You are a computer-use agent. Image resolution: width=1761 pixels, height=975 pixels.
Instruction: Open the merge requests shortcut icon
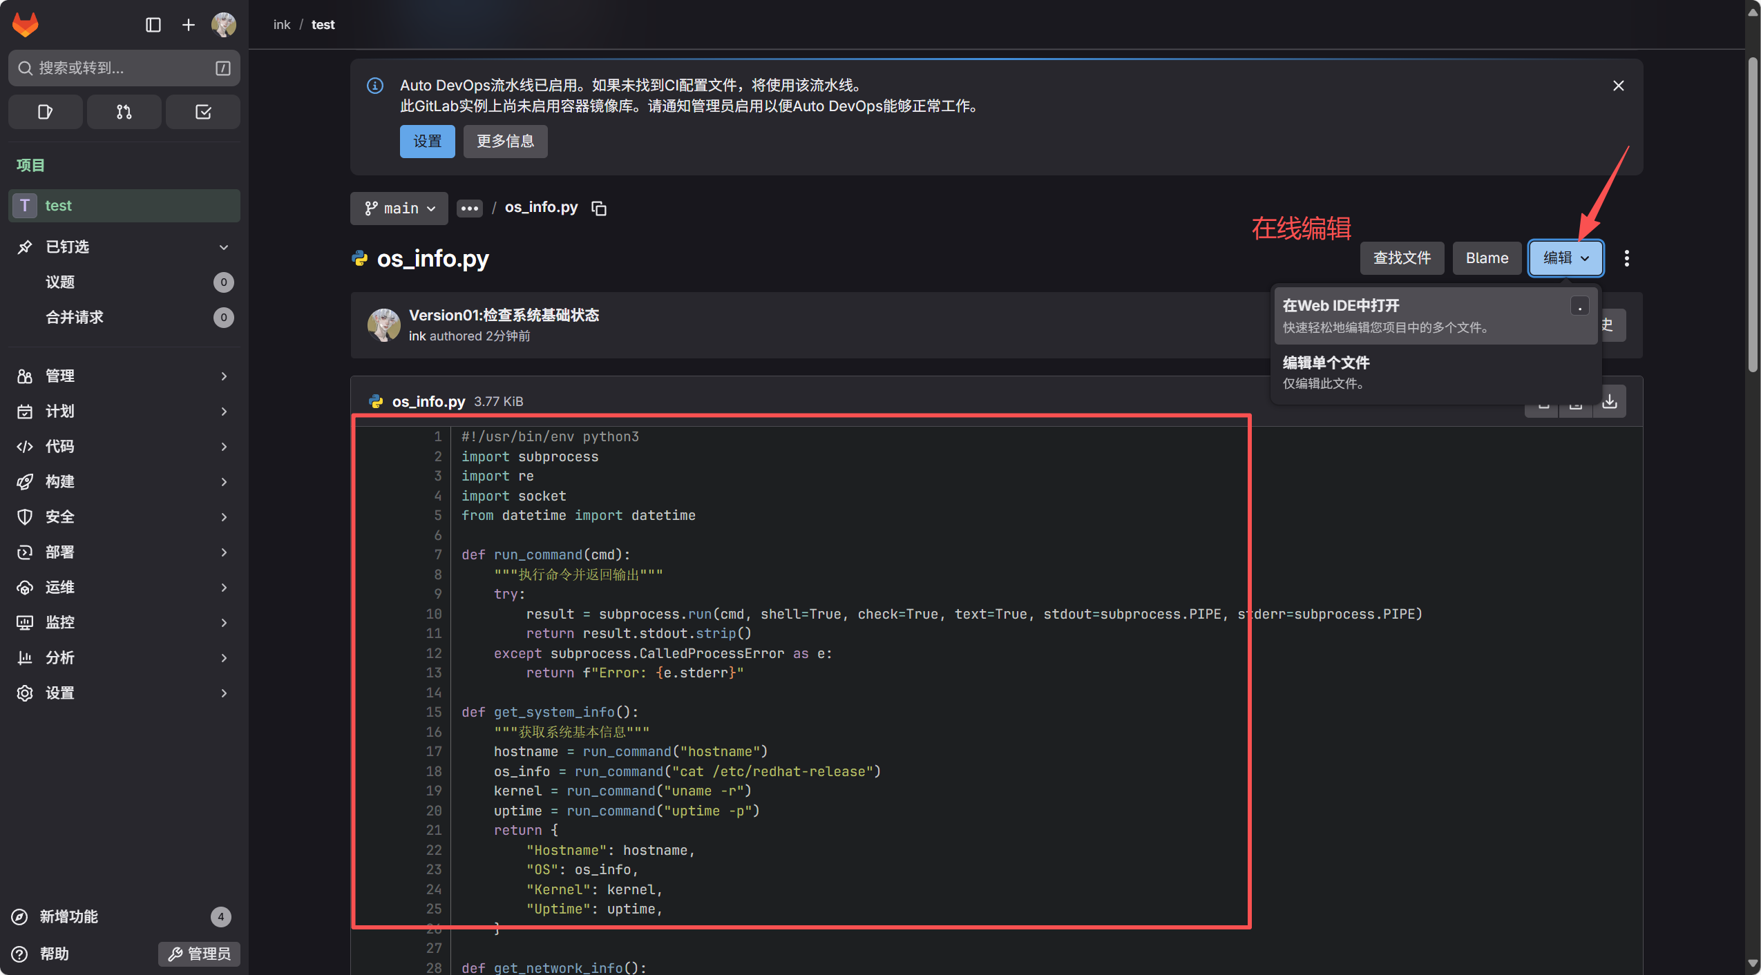[x=124, y=112]
